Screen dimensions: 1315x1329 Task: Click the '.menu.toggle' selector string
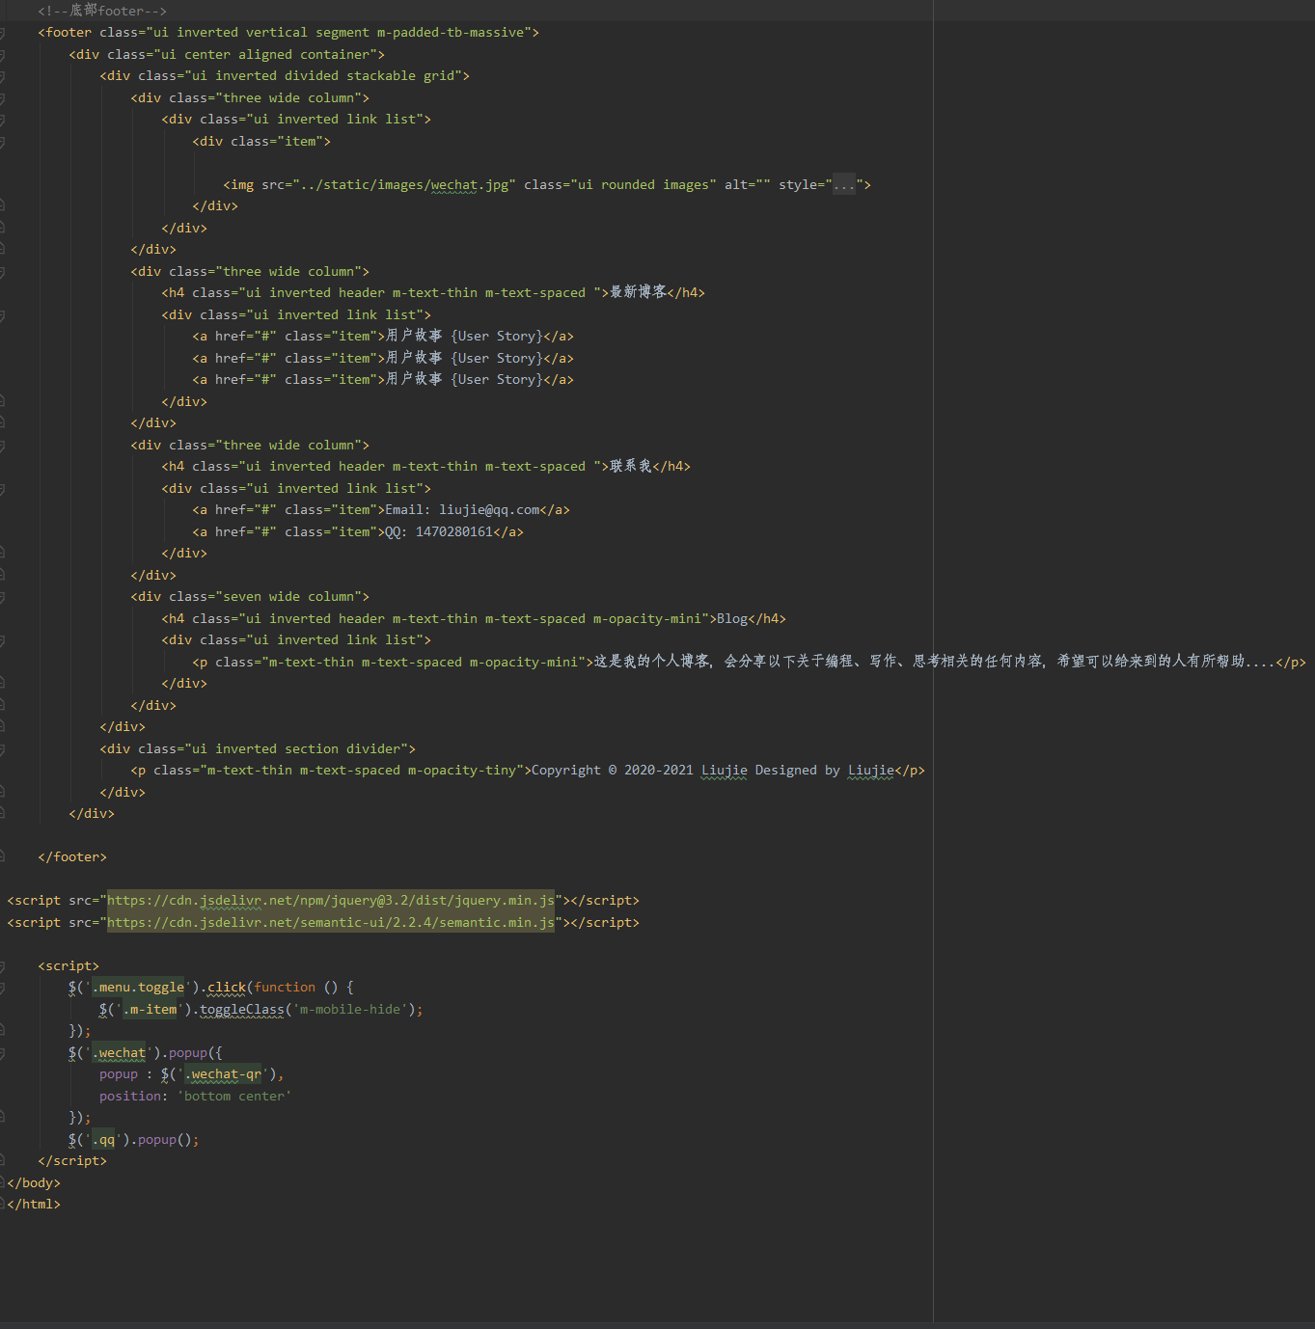click(x=138, y=987)
